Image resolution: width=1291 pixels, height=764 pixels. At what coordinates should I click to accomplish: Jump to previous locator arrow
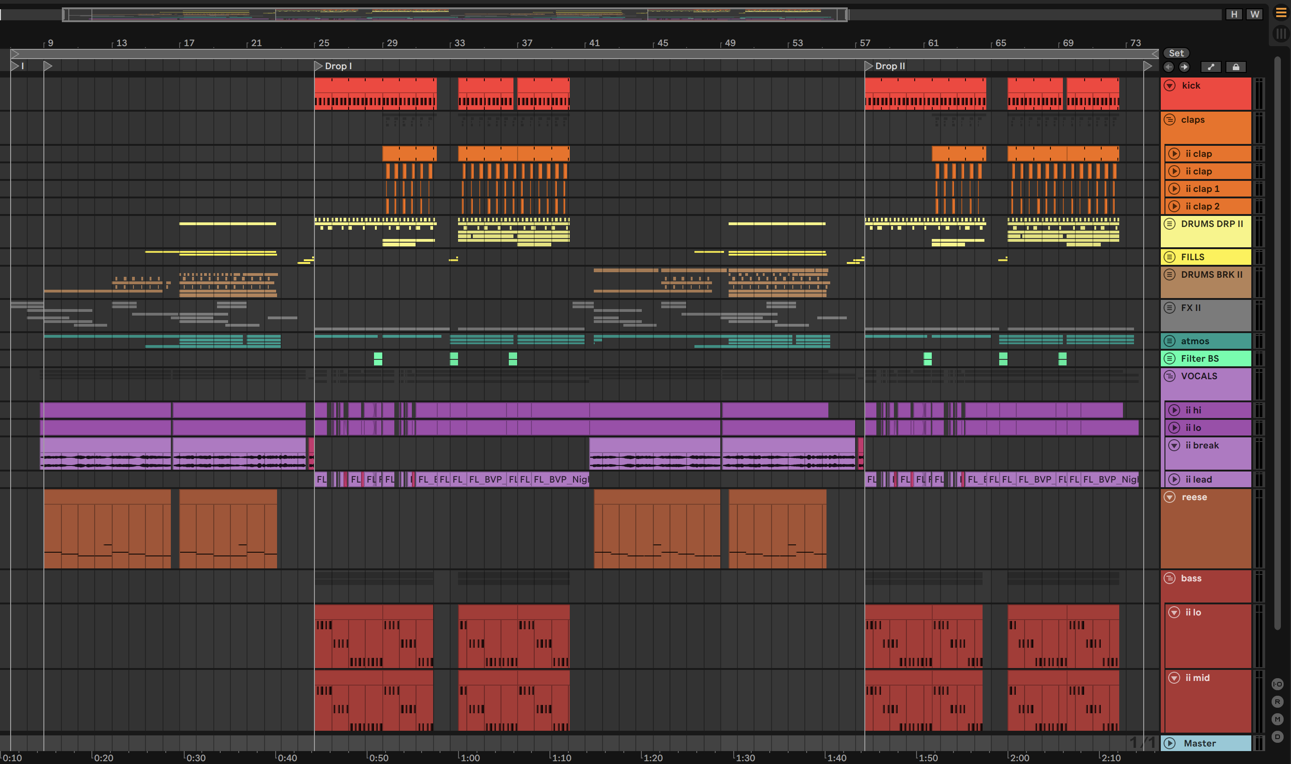(x=1169, y=67)
